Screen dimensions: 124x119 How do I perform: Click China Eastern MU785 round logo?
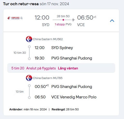coord(29,78)
